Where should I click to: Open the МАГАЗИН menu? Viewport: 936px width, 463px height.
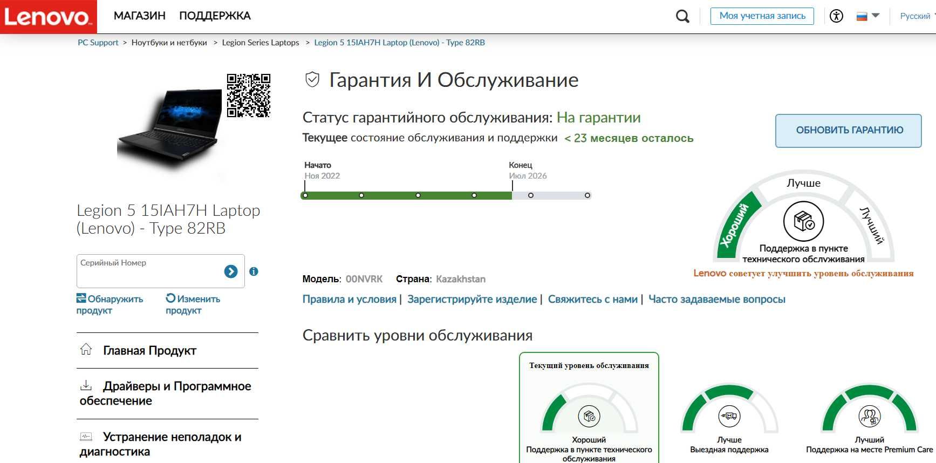click(x=139, y=16)
